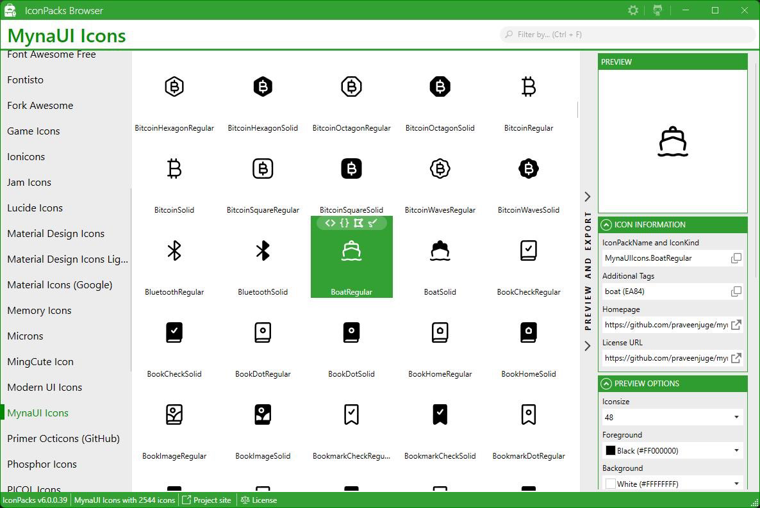
Task: Copy BoatRegular as SVG
Action: (372, 223)
